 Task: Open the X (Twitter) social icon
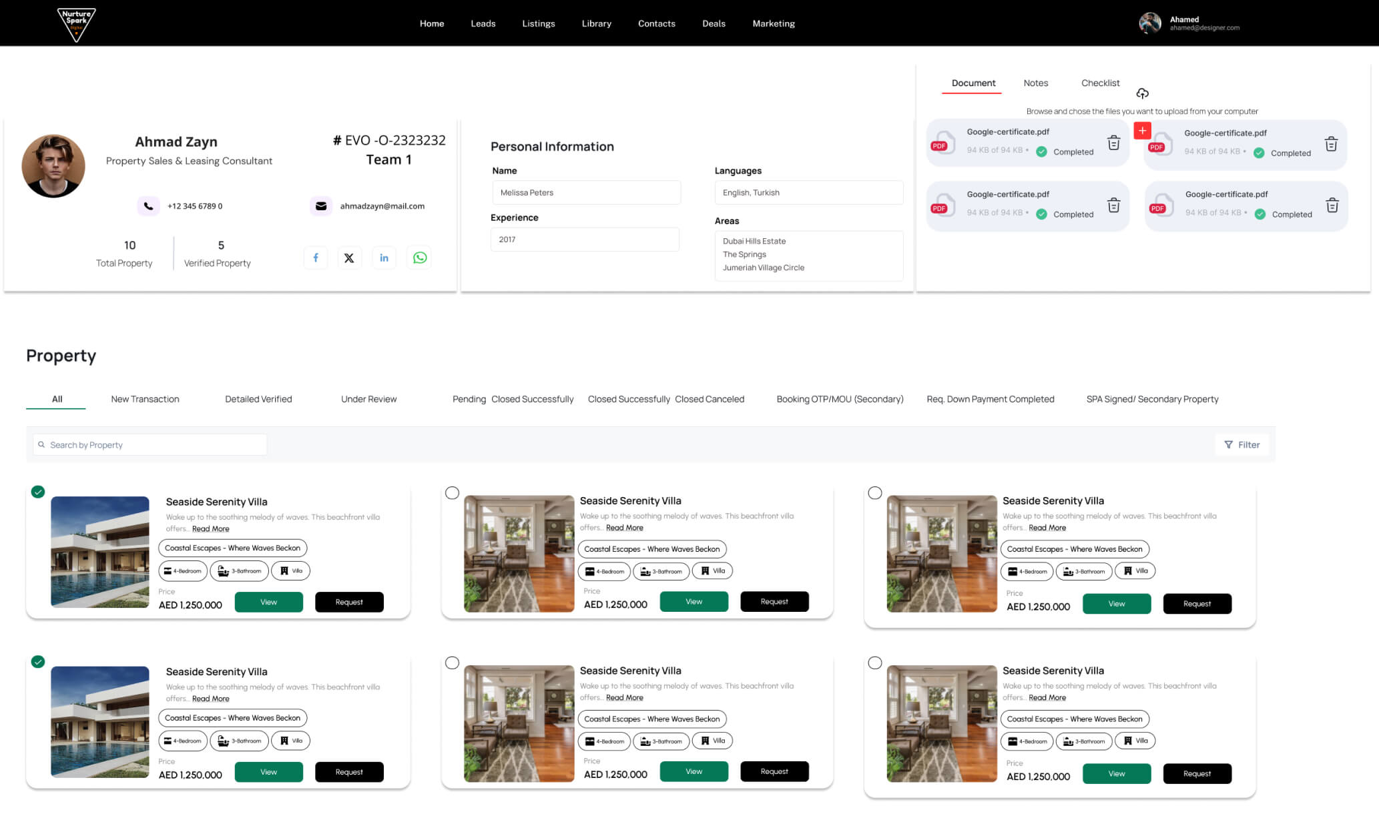coord(349,258)
